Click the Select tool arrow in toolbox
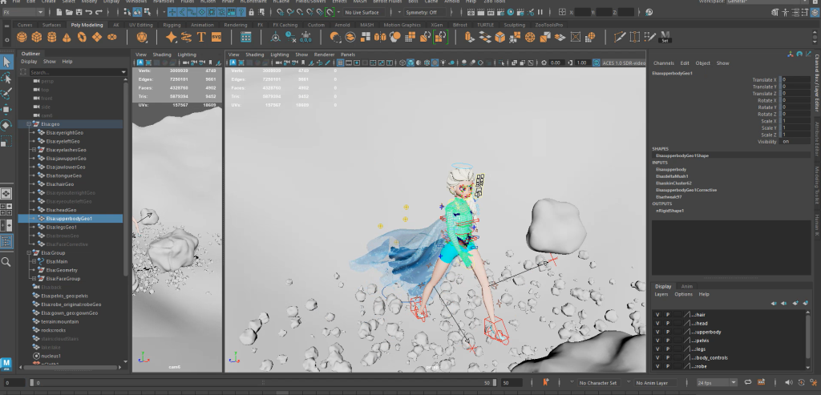 point(6,62)
